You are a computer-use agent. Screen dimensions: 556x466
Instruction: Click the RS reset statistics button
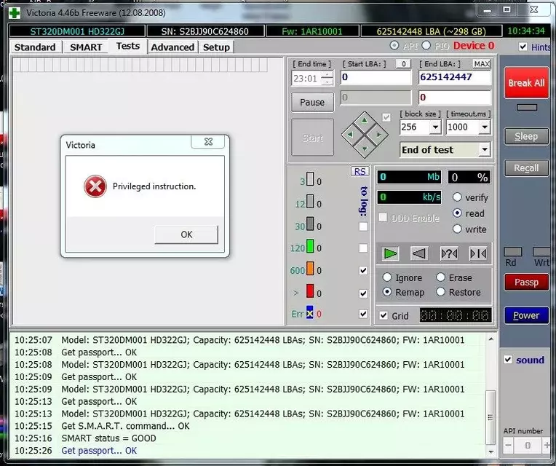click(x=360, y=172)
